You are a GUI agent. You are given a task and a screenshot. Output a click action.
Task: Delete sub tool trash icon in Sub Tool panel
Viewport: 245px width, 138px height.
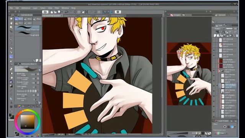click(40, 61)
